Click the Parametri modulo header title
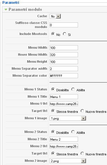Image resolution: width=107 pixels, height=165 pixels. point(25,9)
